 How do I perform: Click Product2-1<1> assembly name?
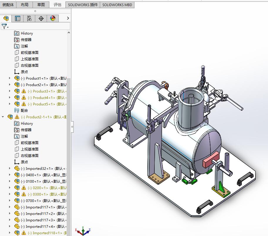click(43, 117)
